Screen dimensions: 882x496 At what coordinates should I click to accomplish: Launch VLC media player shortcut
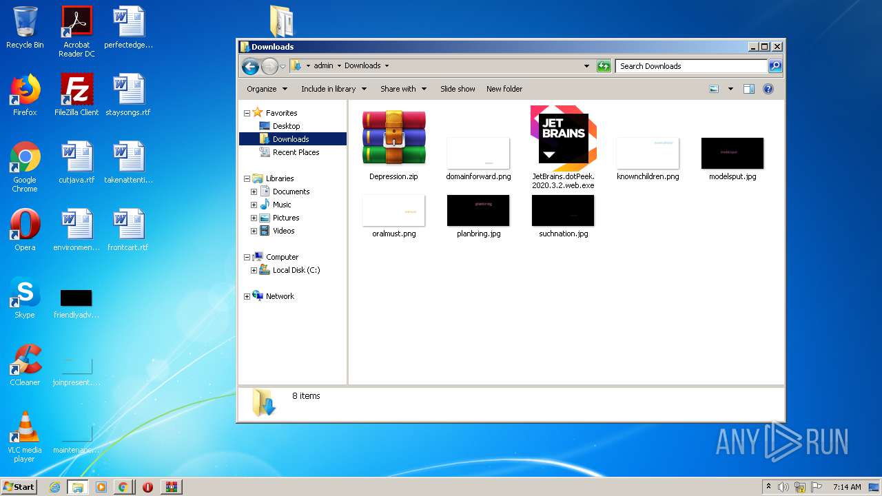point(25,437)
